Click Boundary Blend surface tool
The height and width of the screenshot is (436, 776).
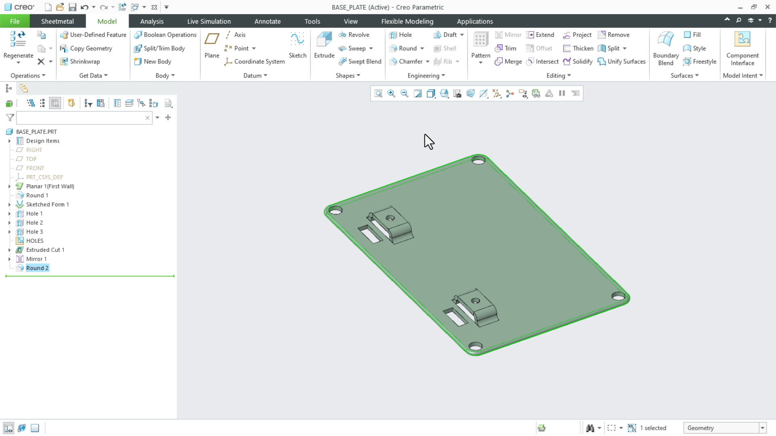click(x=666, y=48)
